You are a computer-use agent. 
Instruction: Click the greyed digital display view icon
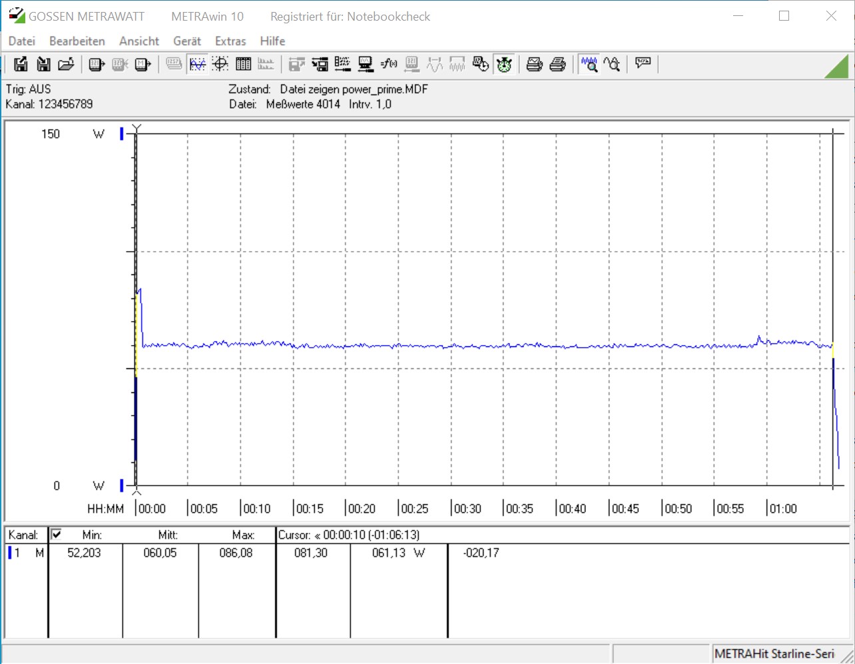174,64
